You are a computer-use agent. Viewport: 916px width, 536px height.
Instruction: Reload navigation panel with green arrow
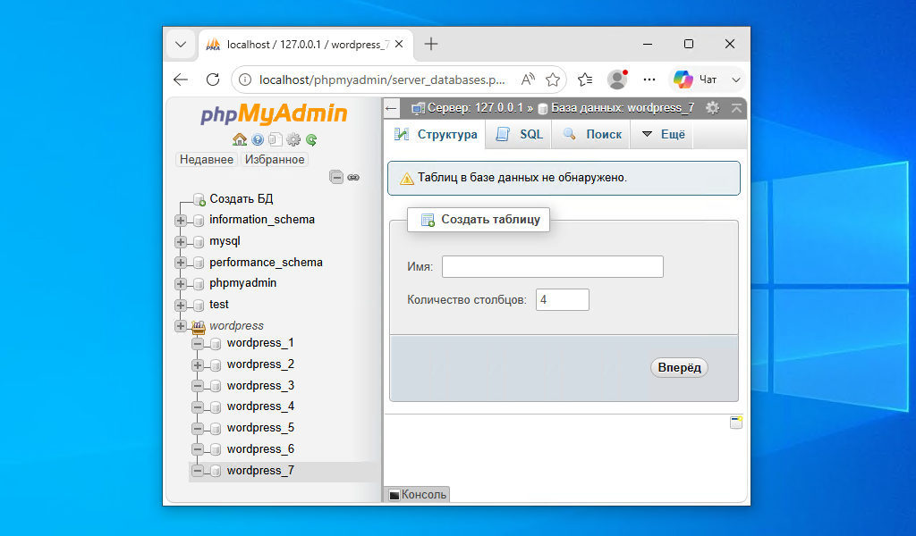311,139
